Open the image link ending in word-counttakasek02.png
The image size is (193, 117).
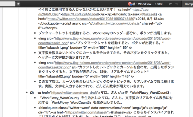click(x=104, y=65)
